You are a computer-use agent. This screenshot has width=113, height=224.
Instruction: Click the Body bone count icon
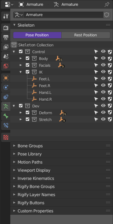pos(59,59)
